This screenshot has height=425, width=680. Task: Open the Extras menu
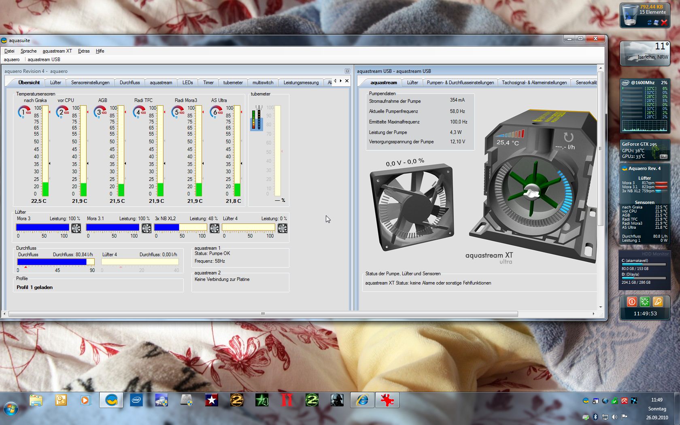tap(84, 51)
